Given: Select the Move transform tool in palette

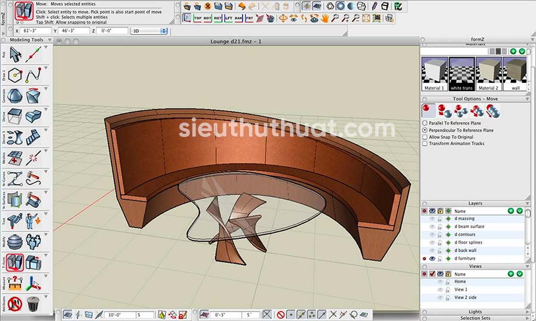Looking at the screenshot, I should tap(15, 263).
